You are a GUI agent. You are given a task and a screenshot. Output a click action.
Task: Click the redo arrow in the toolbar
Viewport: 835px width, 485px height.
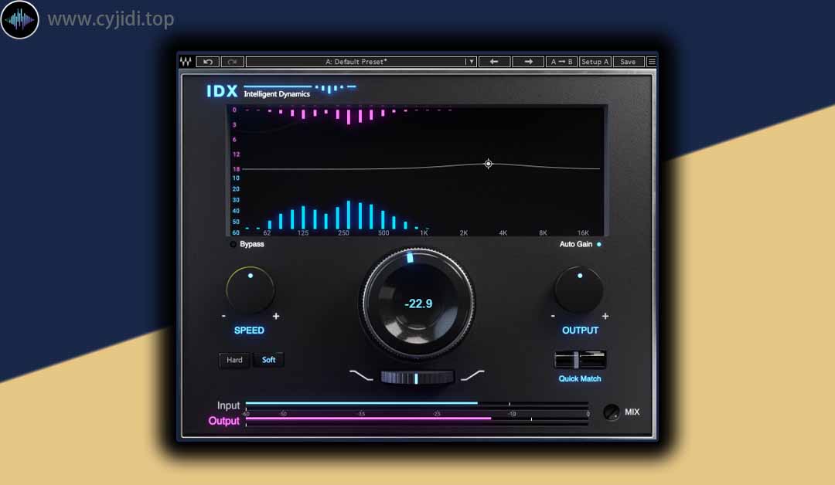coord(232,62)
